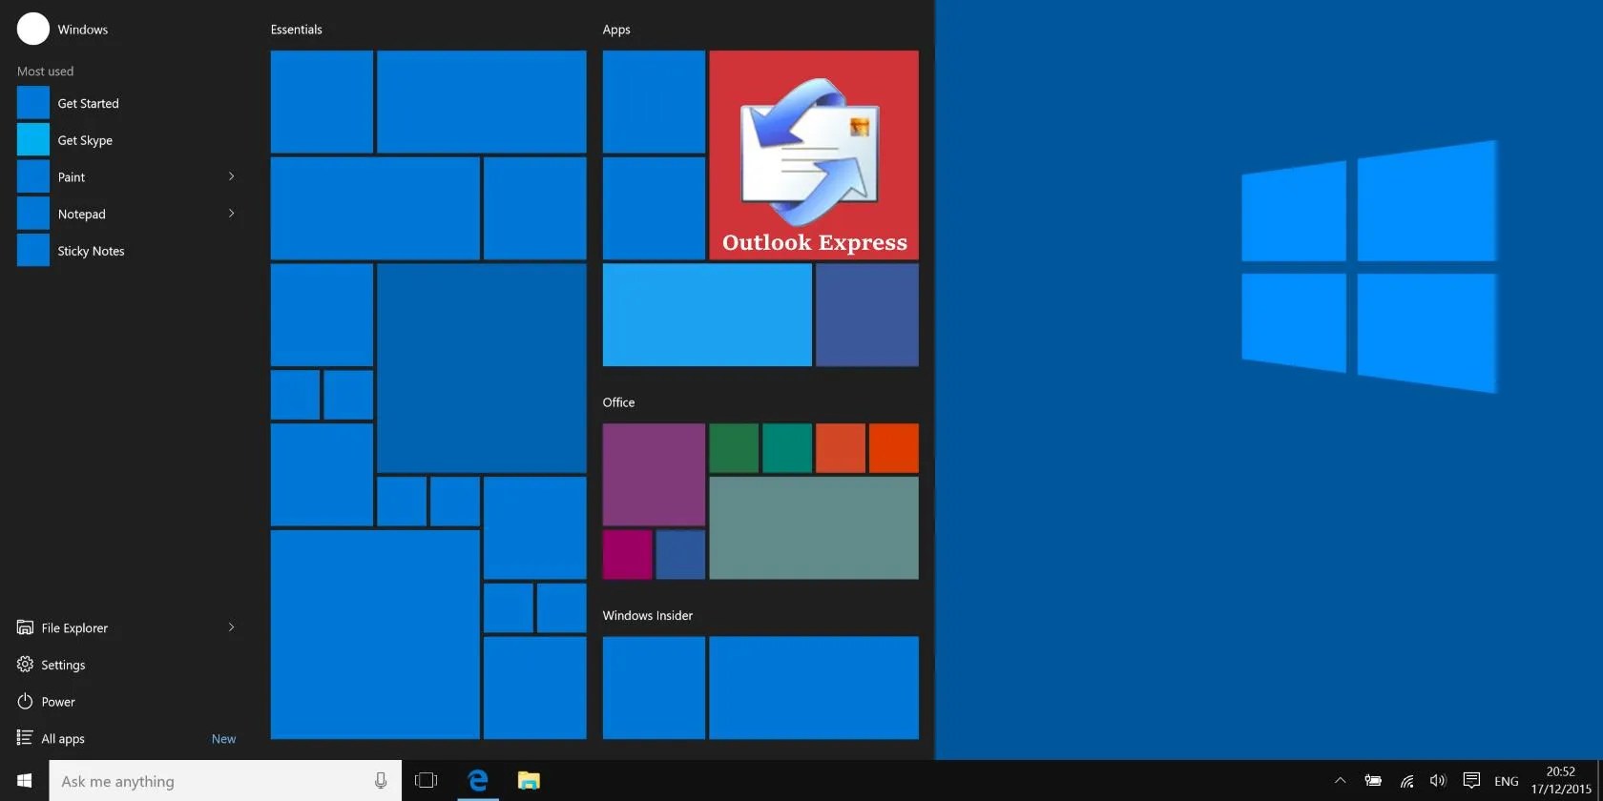This screenshot has width=1603, height=801.
Task: Expand the Notepad jump list arrow
Action: (231, 214)
